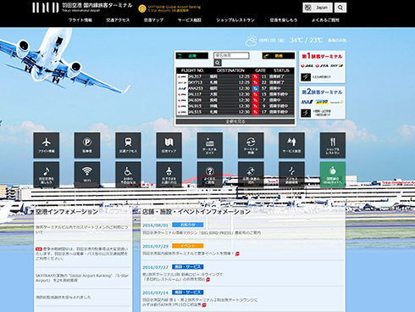This screenshot has height=312, width=415.
Task: Click the SKY logo under Terminal 1
Action: point(336,66)
